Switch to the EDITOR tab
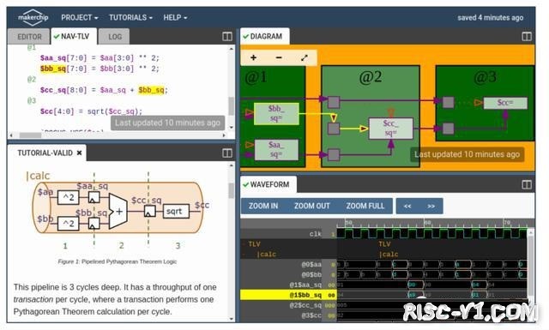Viewport: 549px width, 330px height. [29, 37]
